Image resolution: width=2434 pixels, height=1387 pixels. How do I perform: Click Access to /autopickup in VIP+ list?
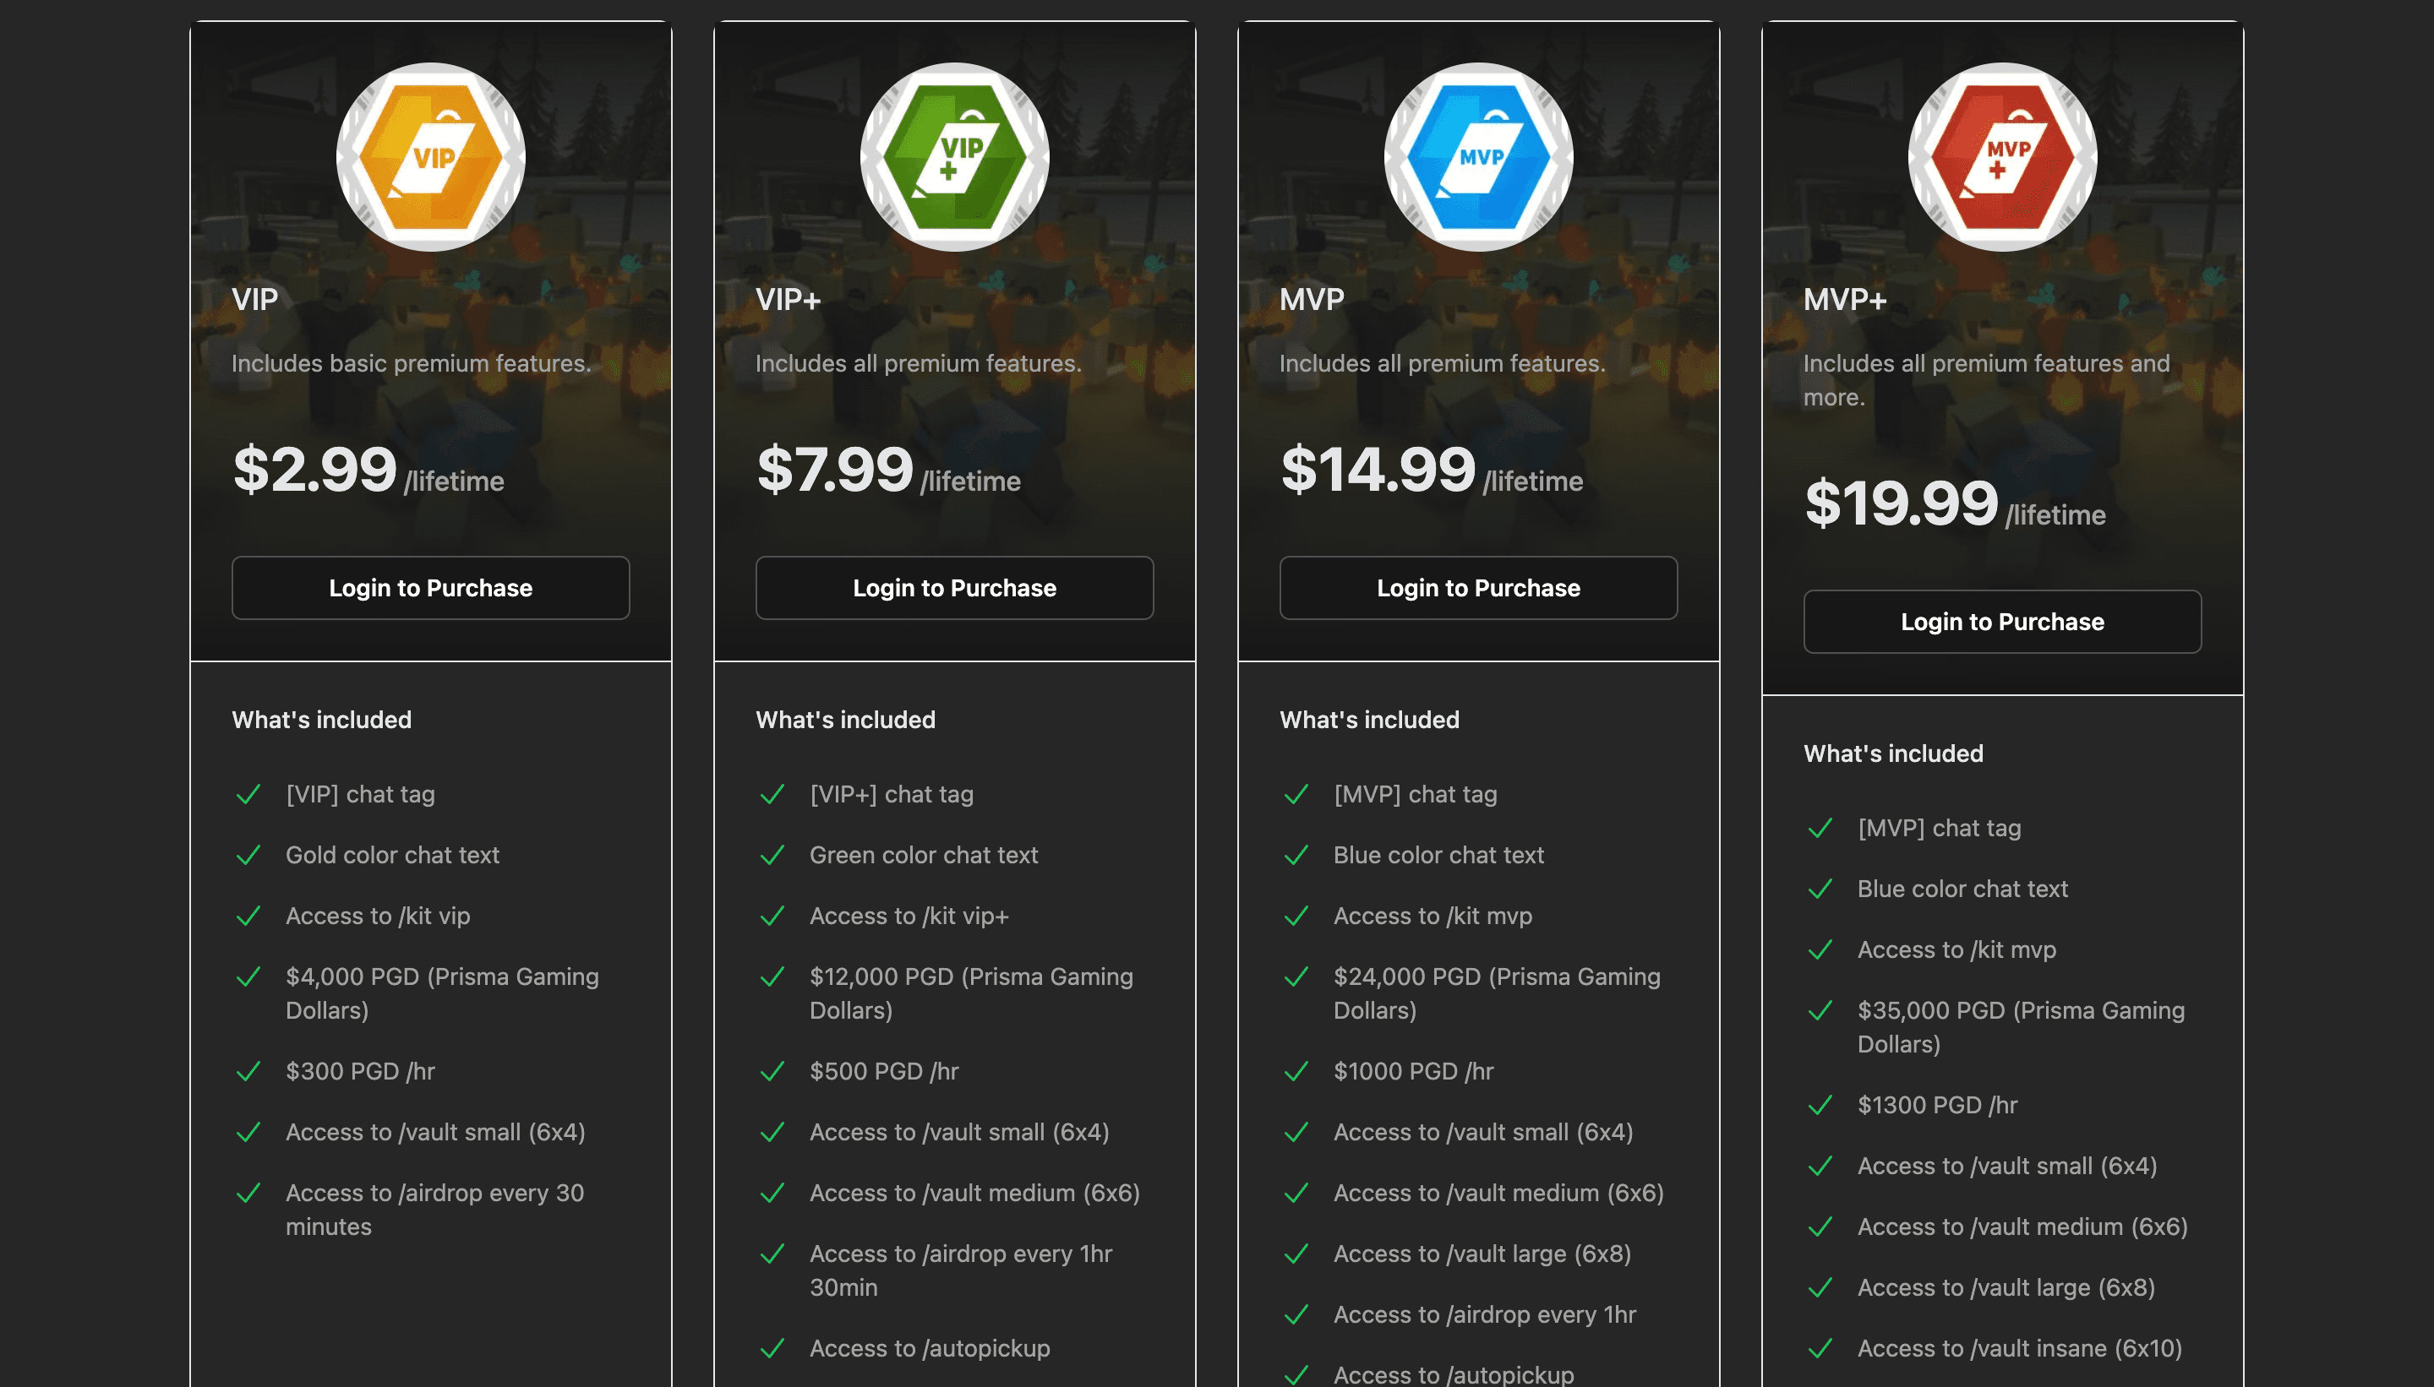coord(929,1349)
